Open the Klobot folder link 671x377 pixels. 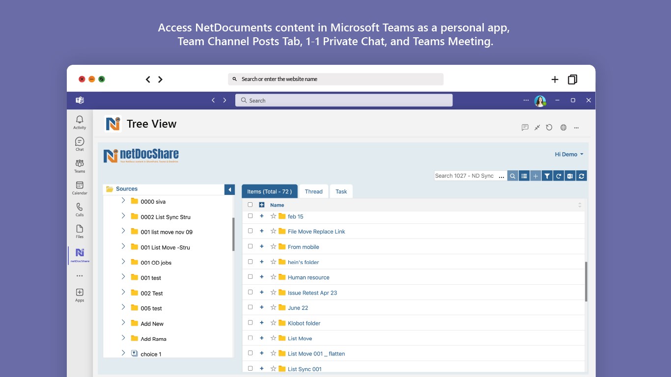304,323
